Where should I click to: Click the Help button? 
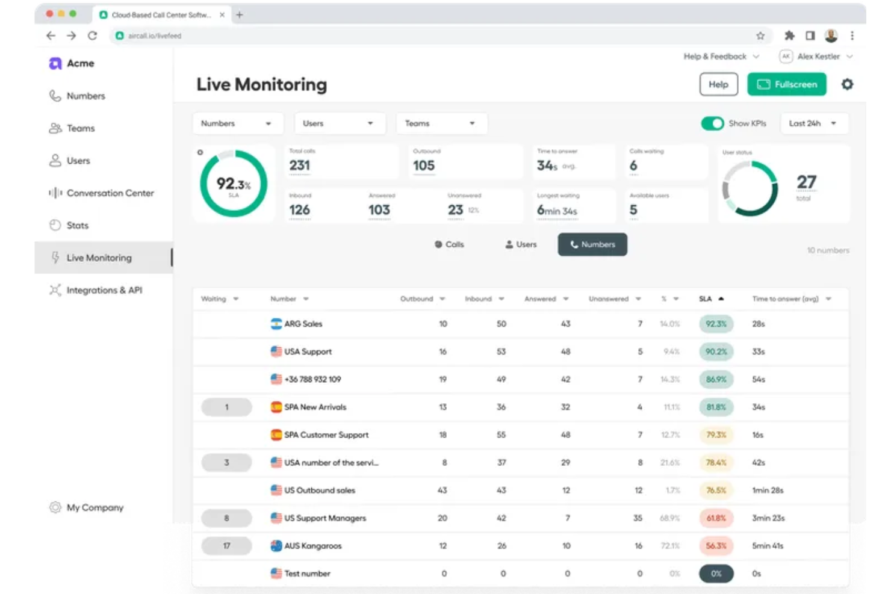pyautogui.click(x=718, y=84)
